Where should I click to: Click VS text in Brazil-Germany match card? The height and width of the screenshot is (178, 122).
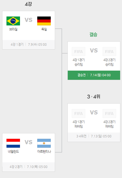(x=29, y=20)
